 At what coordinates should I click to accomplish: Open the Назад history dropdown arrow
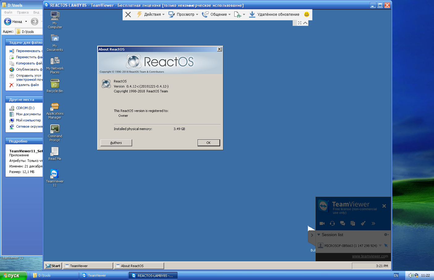[x=26, y=22]
